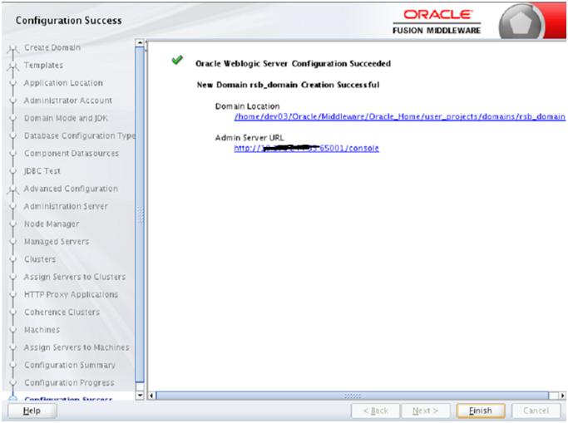
Task: Click the step marker beside Machines
Action: 13,330
